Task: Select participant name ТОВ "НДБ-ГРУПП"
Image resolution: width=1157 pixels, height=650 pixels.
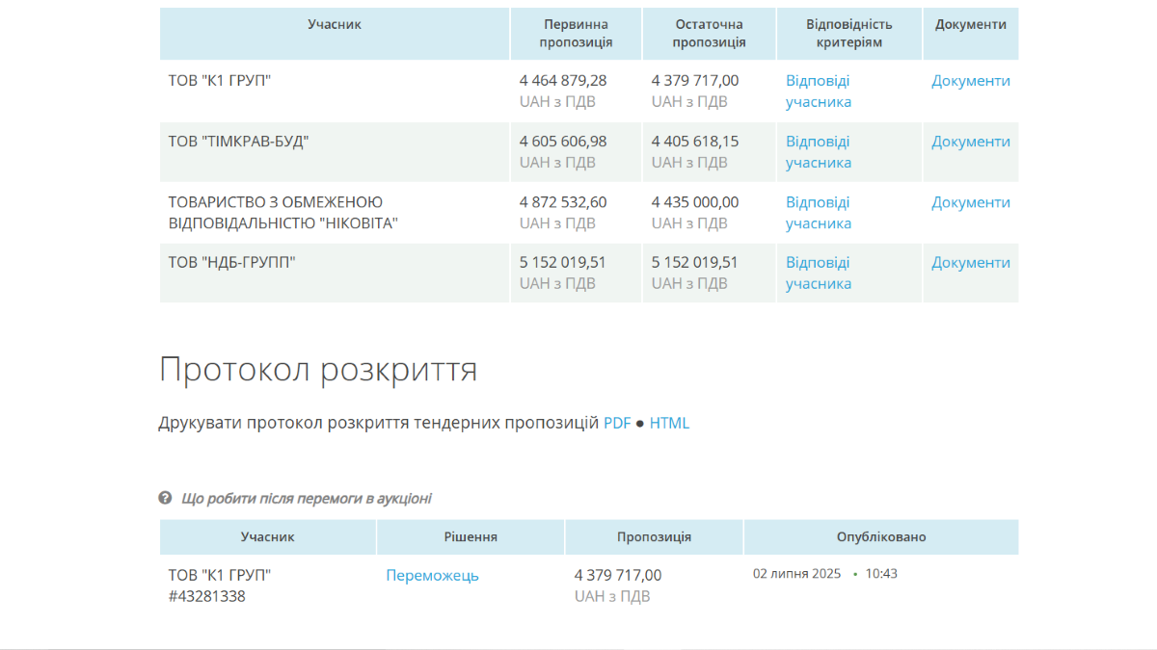Action: tap(231, 262)
